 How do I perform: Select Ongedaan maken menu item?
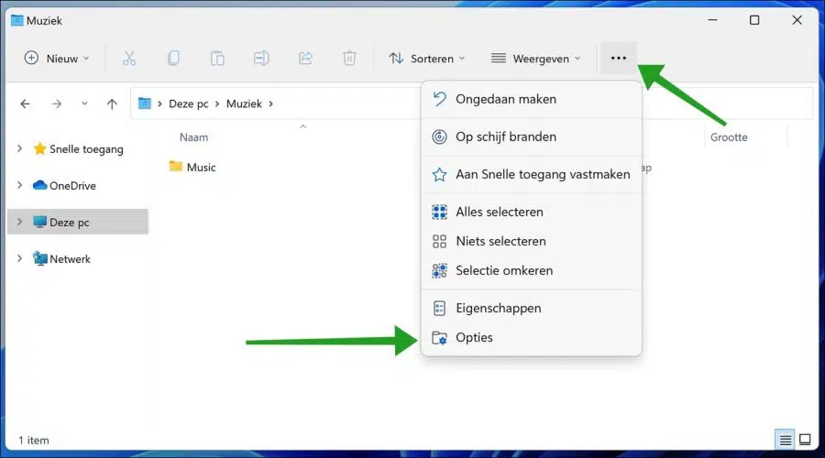532,99
